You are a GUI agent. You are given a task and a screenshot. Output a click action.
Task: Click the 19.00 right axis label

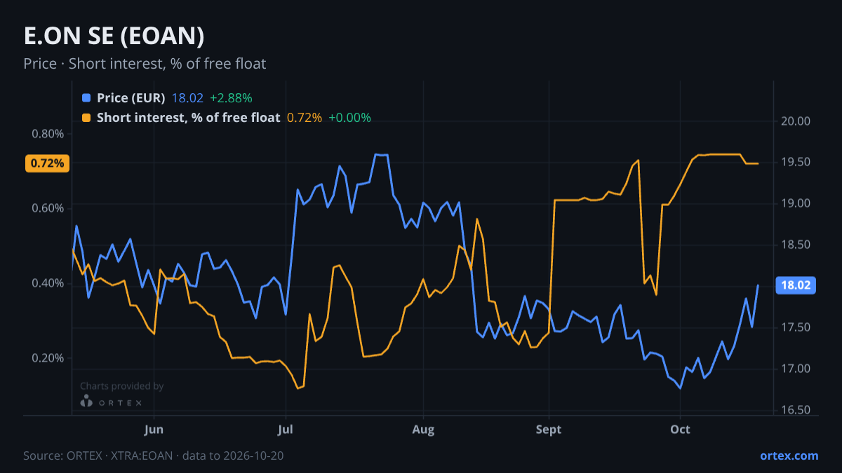(795, 203)
